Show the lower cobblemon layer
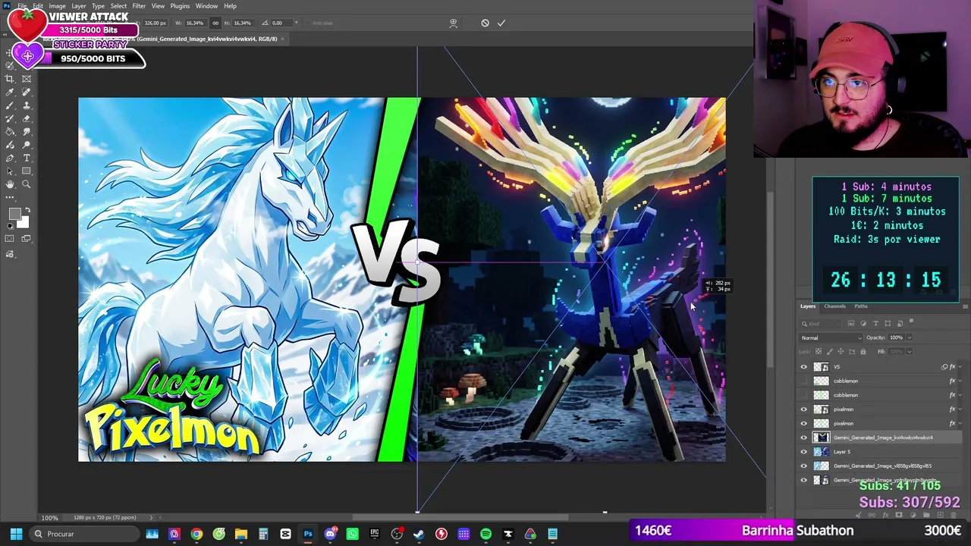This screenshot has height=546, width=971. point(804,395)
